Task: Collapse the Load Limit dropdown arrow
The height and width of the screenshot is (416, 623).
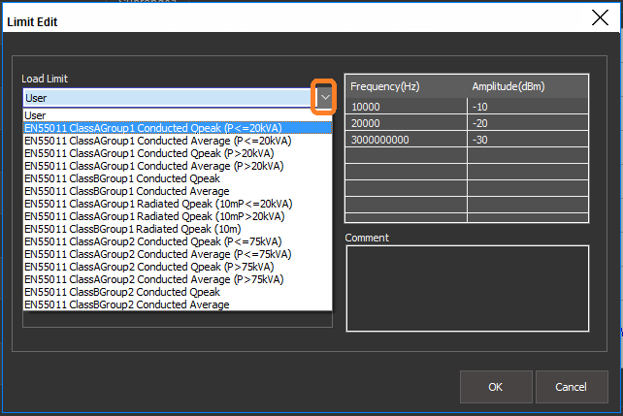Action: click(x=324, y=97)
